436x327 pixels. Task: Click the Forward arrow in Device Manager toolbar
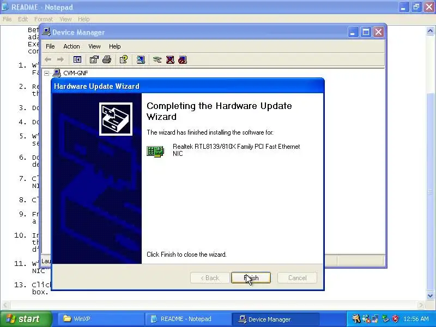coord(60,59)
